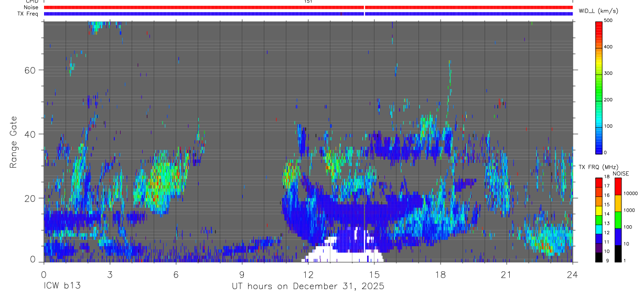
Task: Click the 10000 label on noise legend
Action: 631,193
